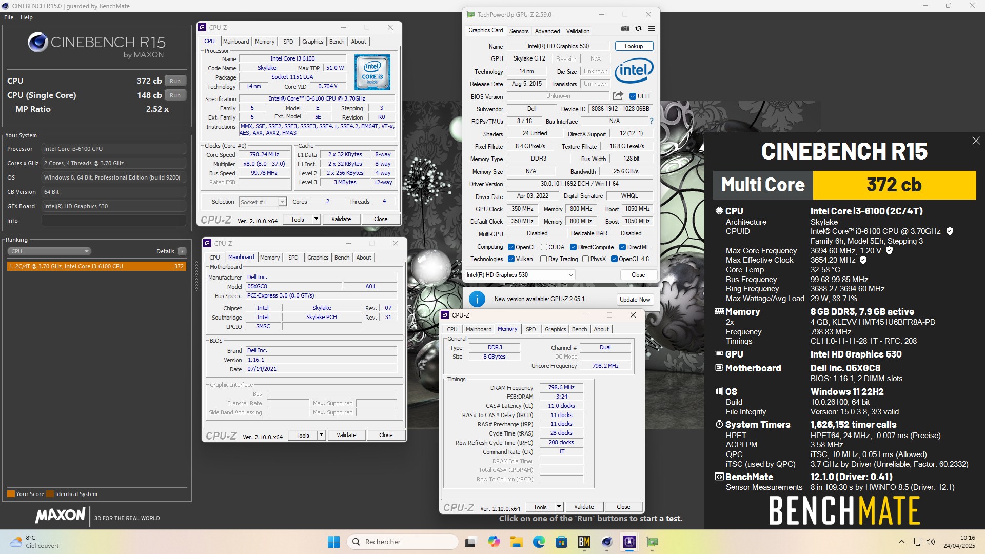The image size is (985, 554).
Task: Click the Your Score orange legend swatch
Action: pos(11,494)
